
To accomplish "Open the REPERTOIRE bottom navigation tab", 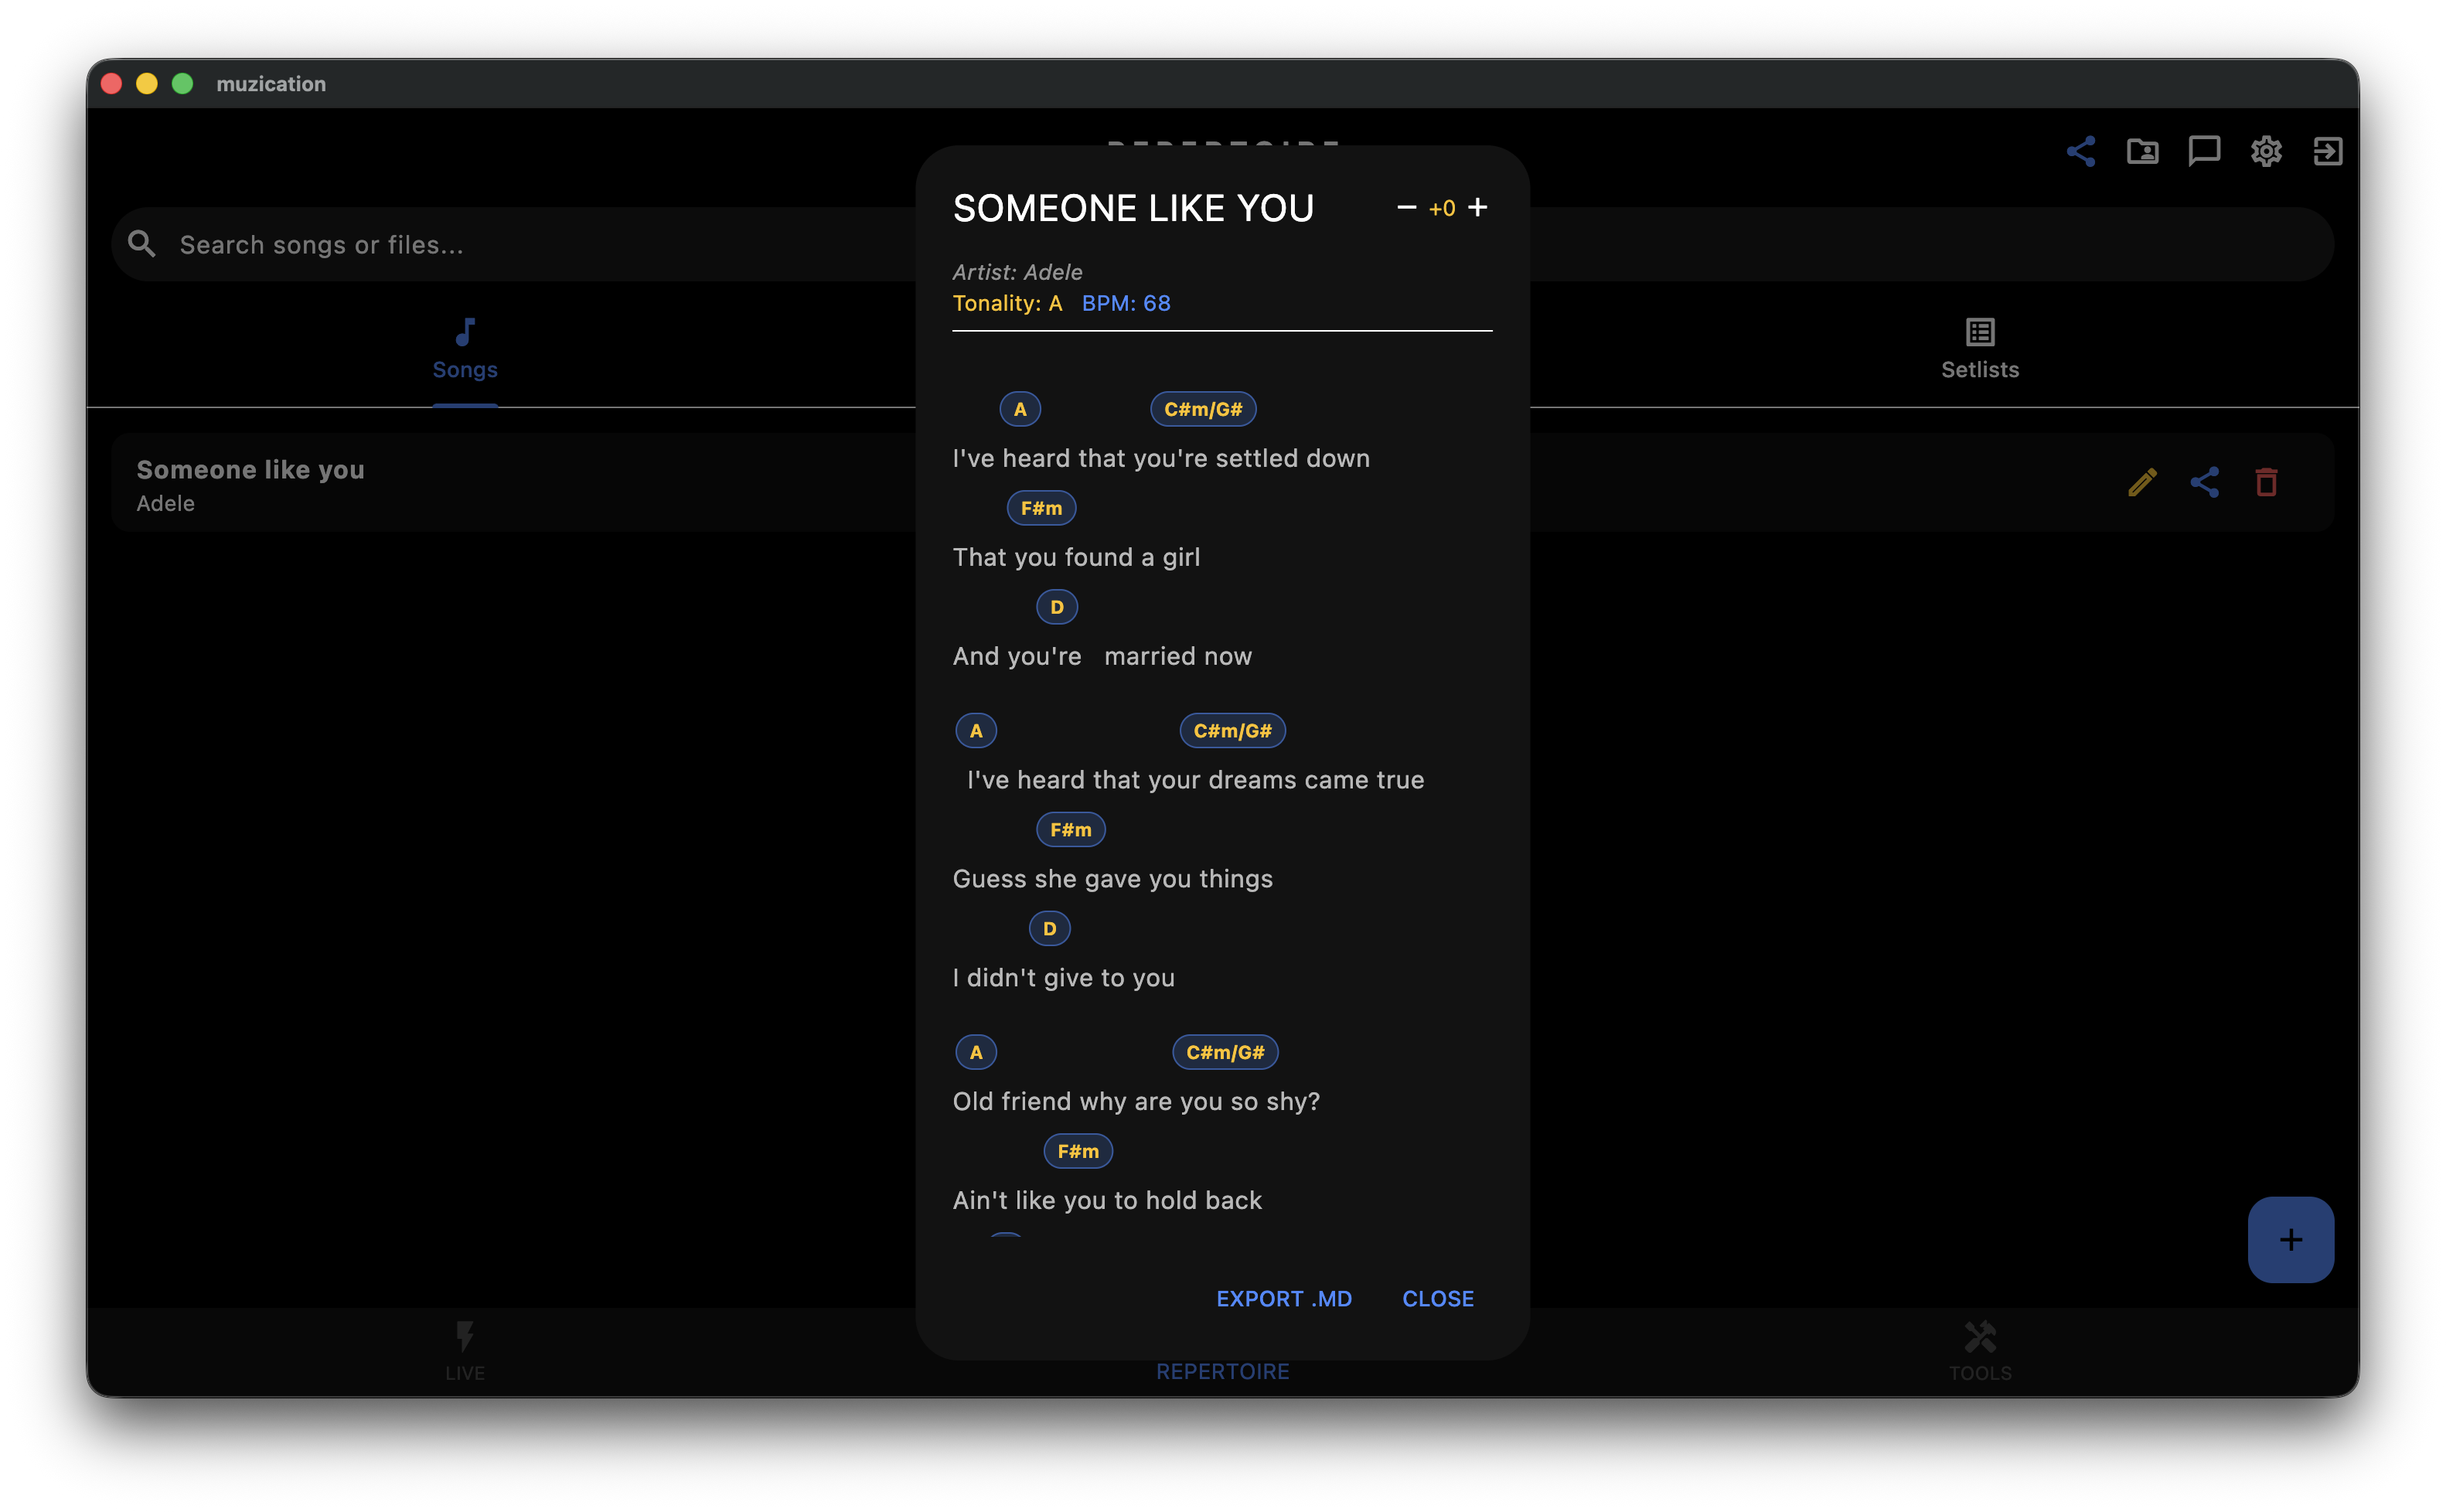I will pyautogui.click(x=1222, y=1372).
